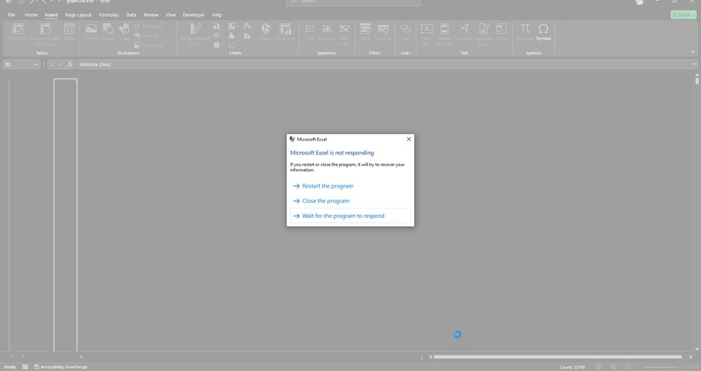Image resolution: width=701 pixels, height=371 pixels.
Task: Insert a waterfall or stock chart
Action: tap(247, 27)
